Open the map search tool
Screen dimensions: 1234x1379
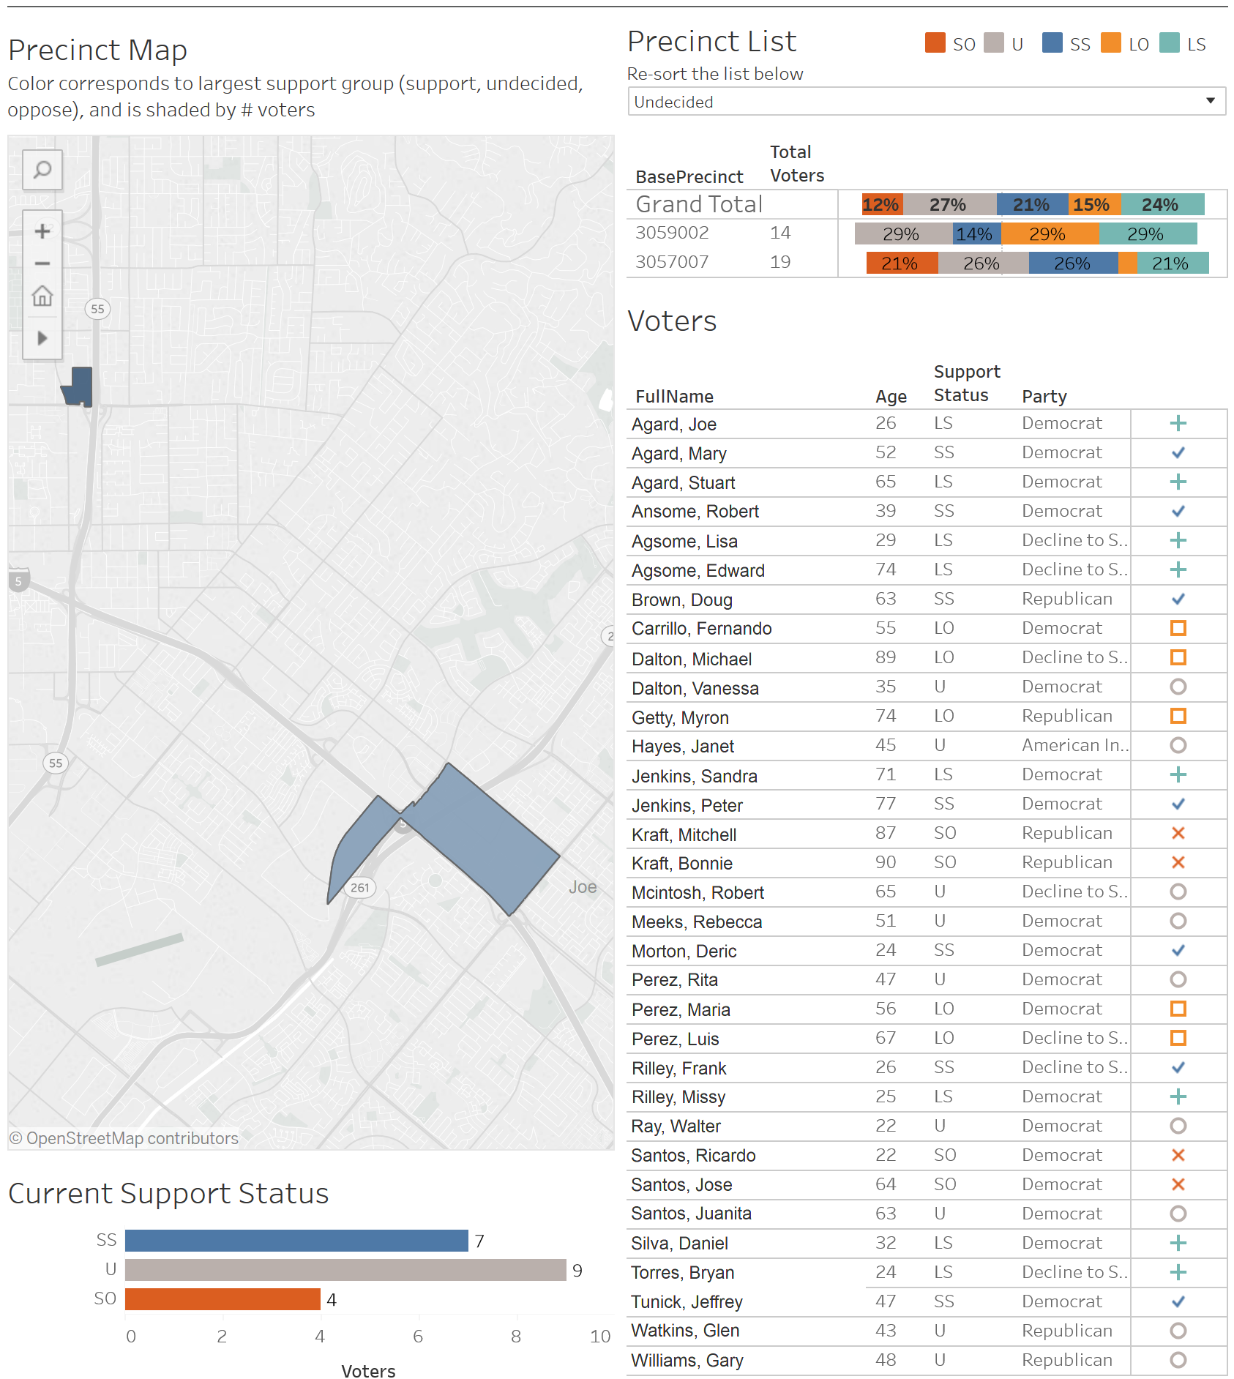click(42, 169)
